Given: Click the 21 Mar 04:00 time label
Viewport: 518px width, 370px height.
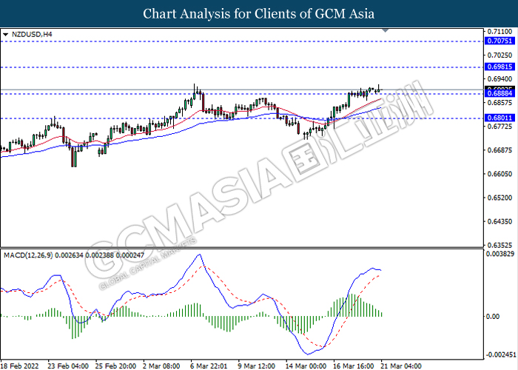Looking at the screenshot, I should [401, 366].
